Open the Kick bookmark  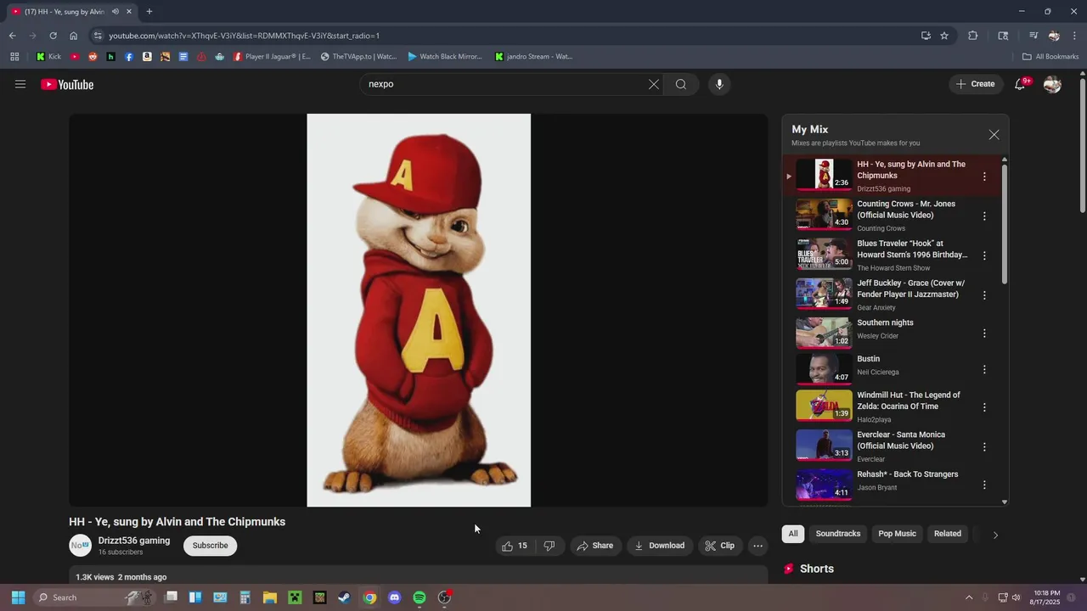(48, 57)
